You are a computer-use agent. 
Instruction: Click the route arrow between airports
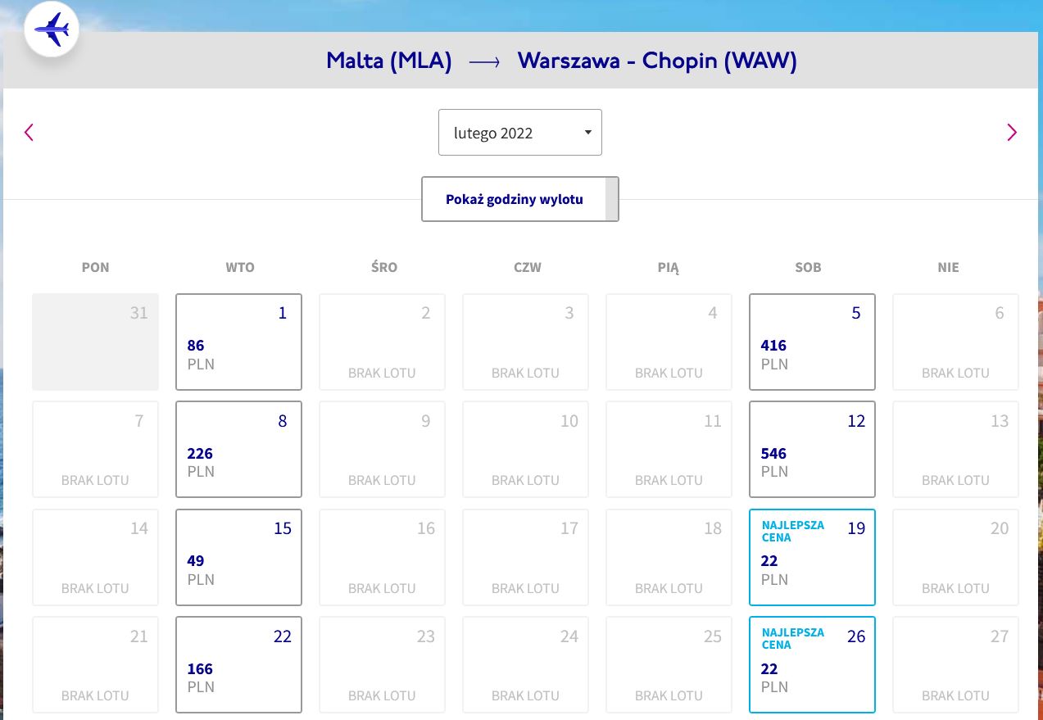484,62
